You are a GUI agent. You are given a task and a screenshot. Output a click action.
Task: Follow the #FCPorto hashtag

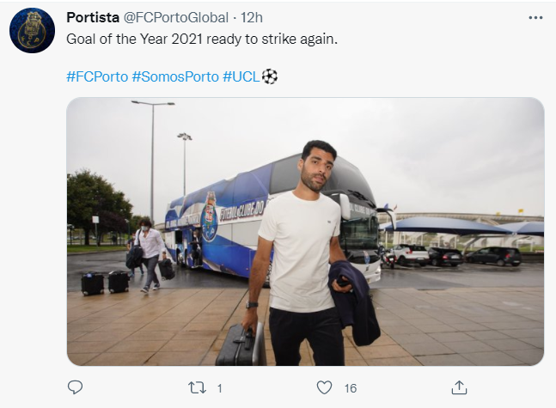[96, 76]
